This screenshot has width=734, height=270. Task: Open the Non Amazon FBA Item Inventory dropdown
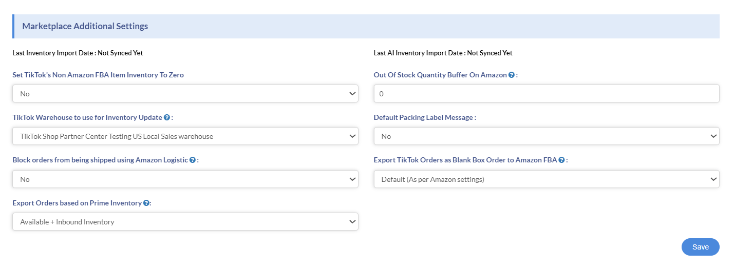(185, 94)
